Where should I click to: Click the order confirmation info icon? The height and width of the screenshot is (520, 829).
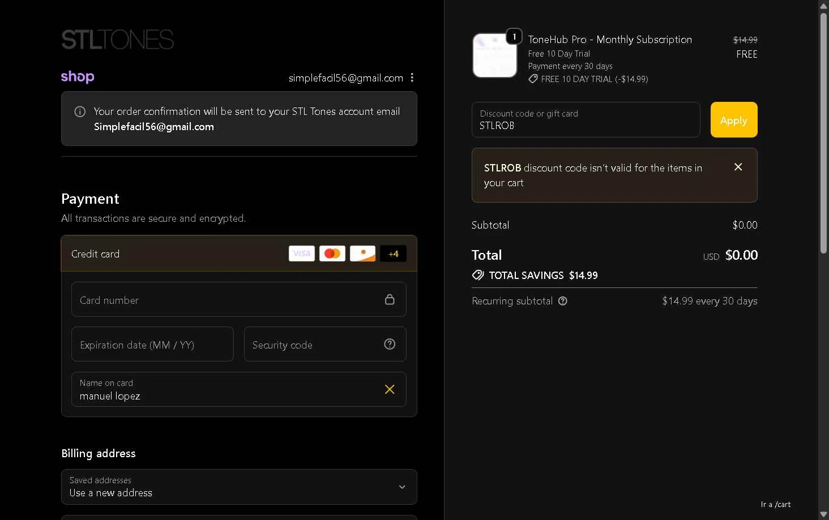80,111
